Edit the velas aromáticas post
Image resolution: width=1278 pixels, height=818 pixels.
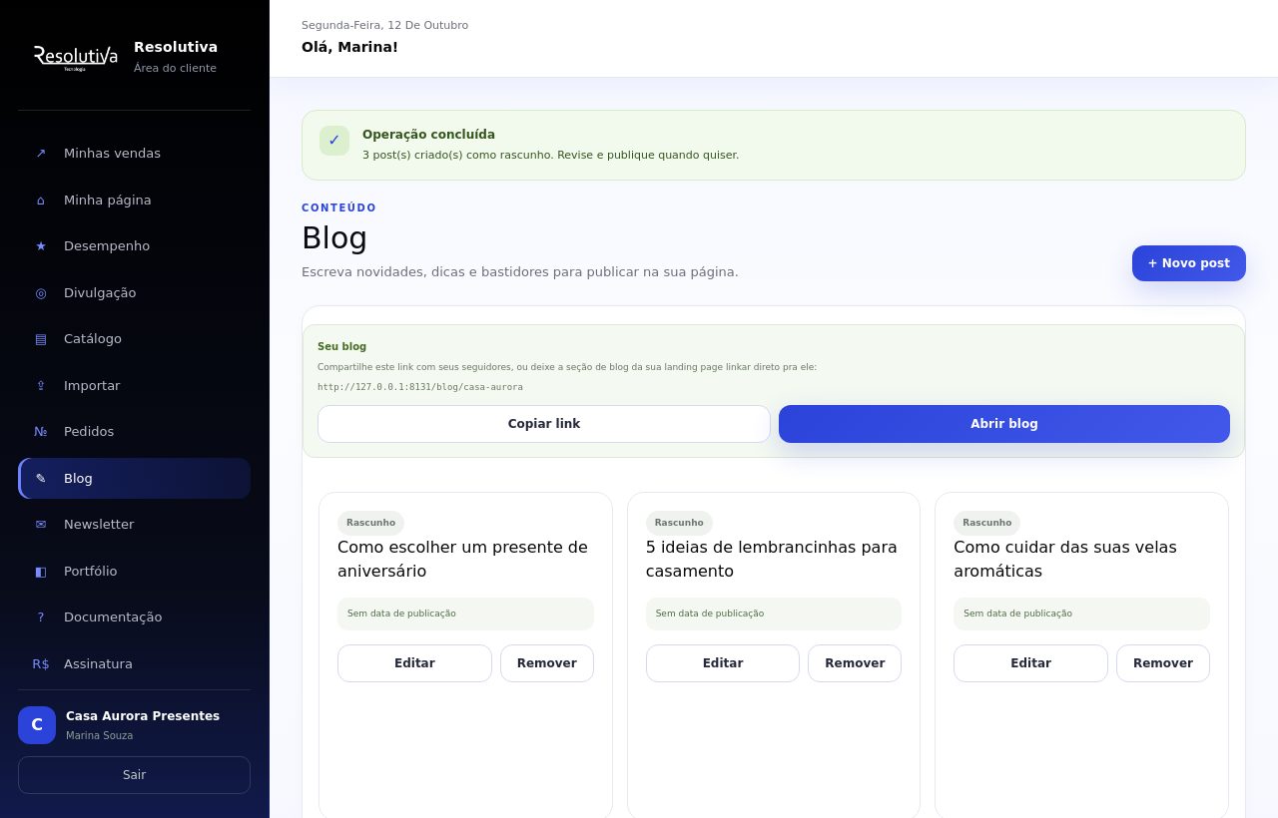tap(1030, 663)
